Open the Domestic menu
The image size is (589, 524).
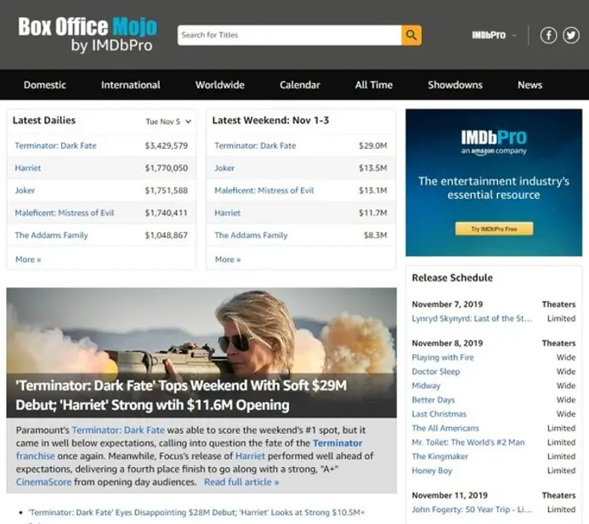tap(45, 85)
